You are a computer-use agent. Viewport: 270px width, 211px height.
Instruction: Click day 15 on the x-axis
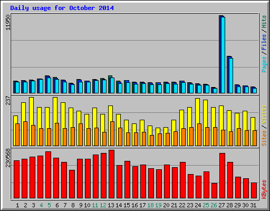[127, 205]
